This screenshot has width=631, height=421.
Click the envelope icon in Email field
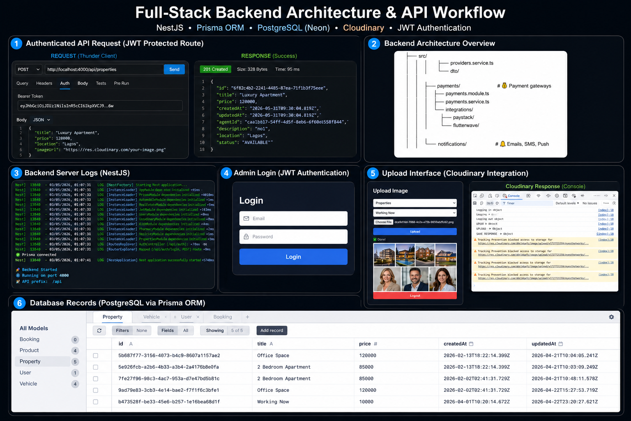[x=246, y=218]
